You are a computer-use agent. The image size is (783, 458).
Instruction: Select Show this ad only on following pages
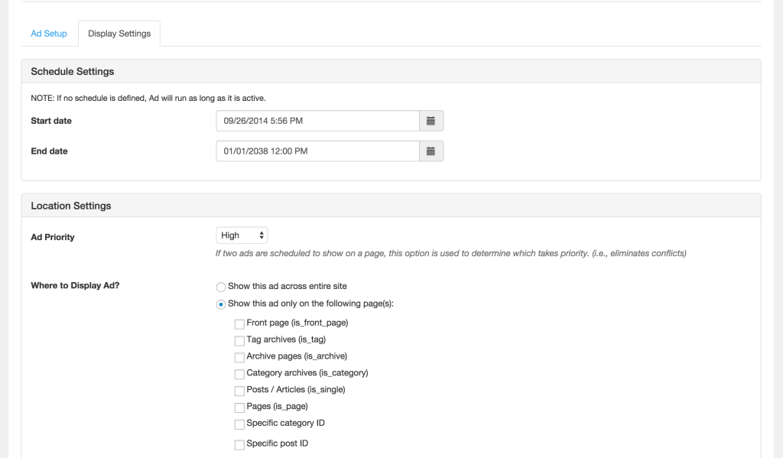[221, 304]
